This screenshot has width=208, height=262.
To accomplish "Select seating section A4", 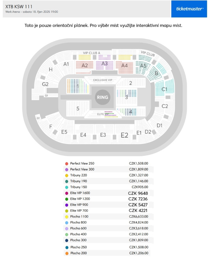I will pyautogui.click(x=124, y=65).
